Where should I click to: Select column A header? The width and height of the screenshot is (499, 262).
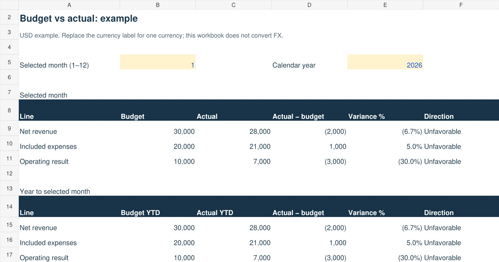click(69, 5)
